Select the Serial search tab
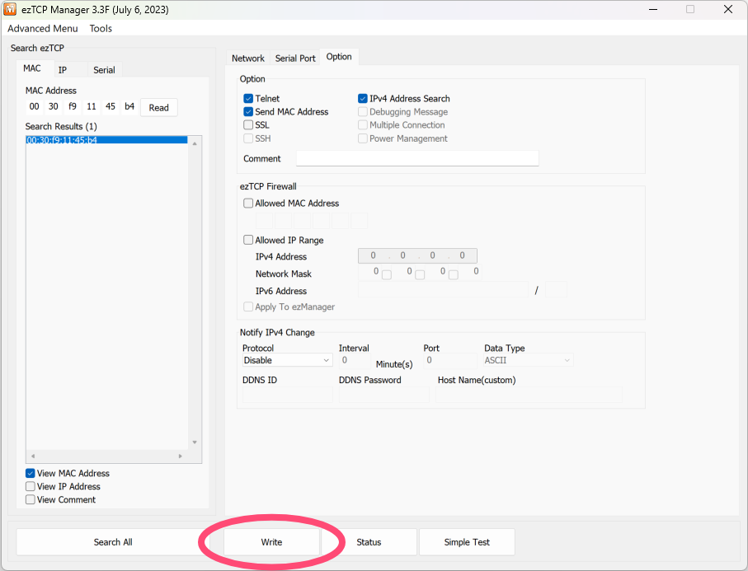 point(104,70)
